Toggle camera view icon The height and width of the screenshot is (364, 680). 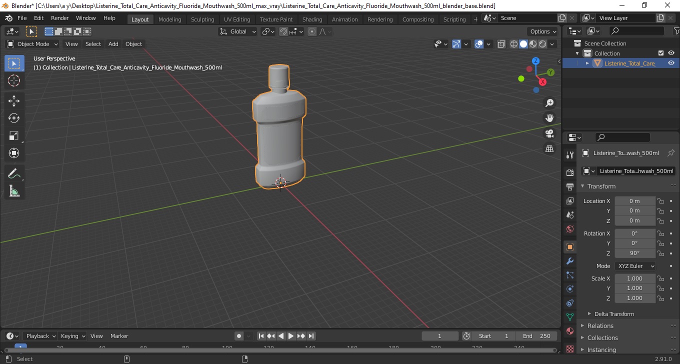549,133
